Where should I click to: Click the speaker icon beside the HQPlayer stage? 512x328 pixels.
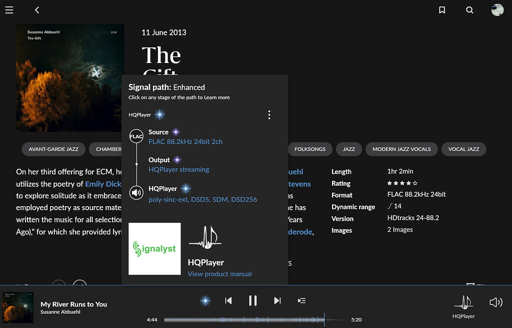tap(136, 192)
